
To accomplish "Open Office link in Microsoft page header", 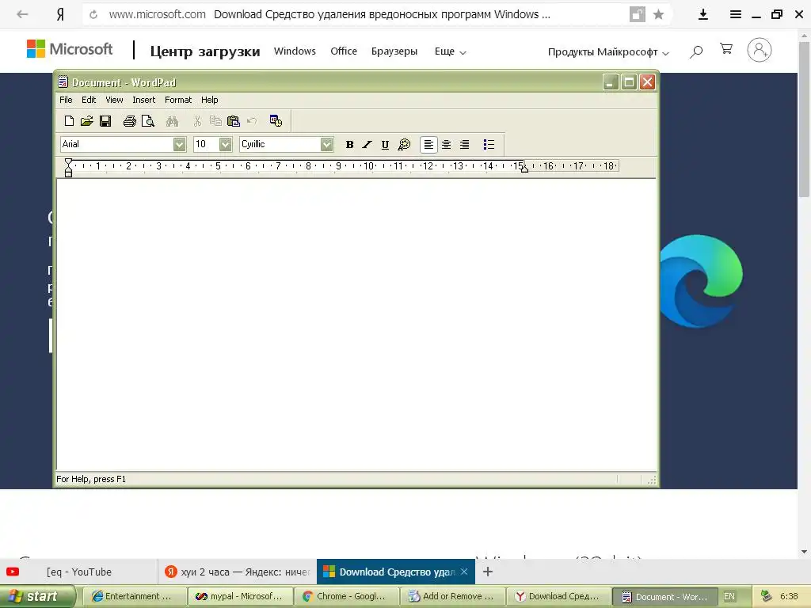I will 344,51.
